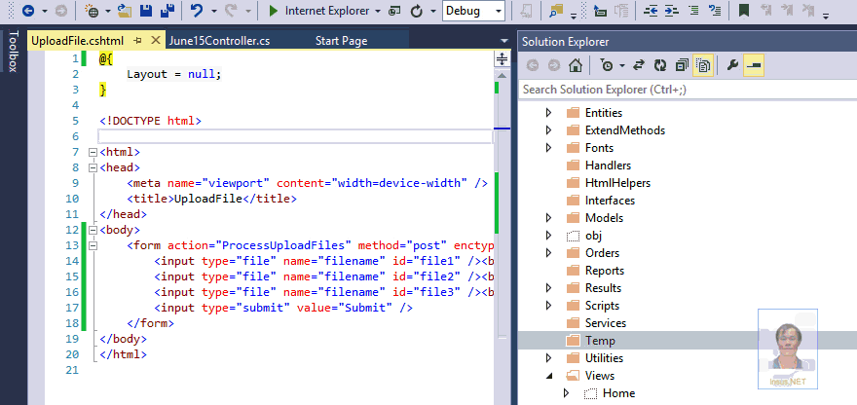Image resolution: width=857 pixels, height=405 pixels.
Task: Click the Navigate Backward arrow in main toolbar
Action: point(28,11)
